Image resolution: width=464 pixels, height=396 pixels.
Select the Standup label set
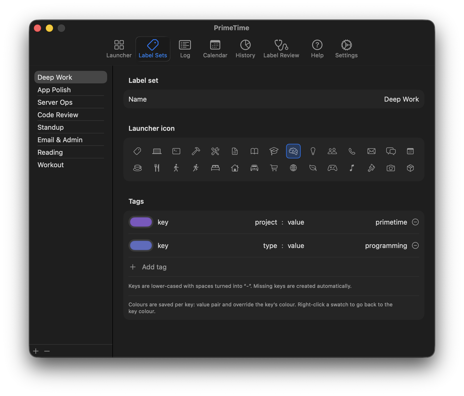[71, 127]
